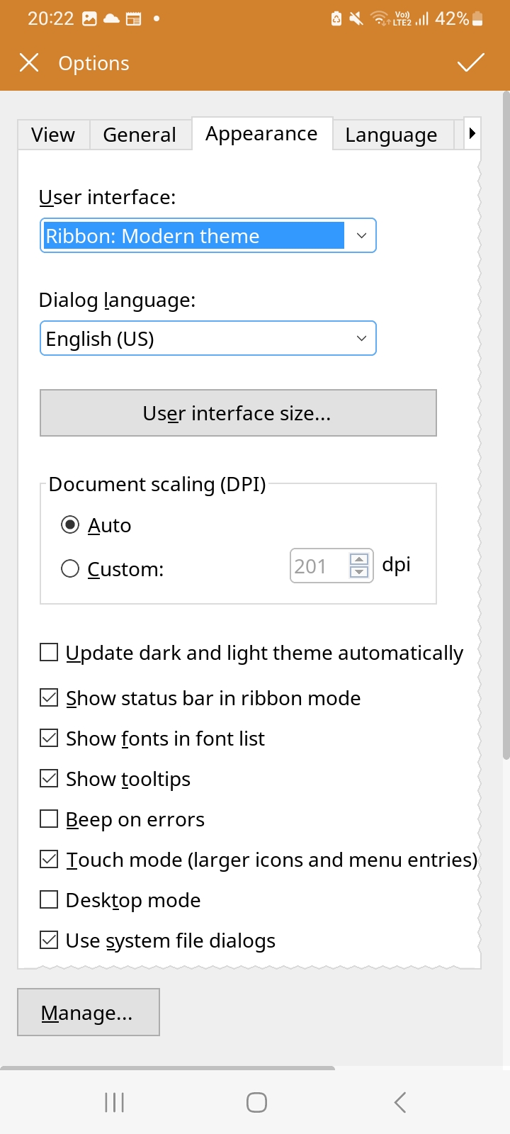Click the User interface size button
The height and width of the screenshot is (1134, 510).
coord(238,412)
